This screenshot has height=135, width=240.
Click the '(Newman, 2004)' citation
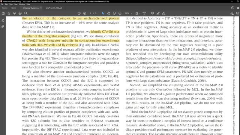point(203,98)
